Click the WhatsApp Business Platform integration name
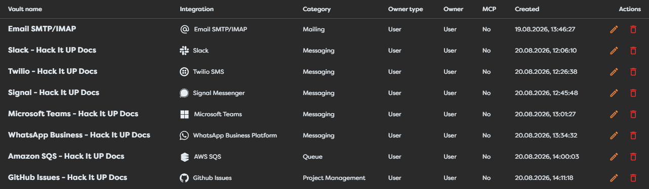The image size is (649, 189). (235, 135)
